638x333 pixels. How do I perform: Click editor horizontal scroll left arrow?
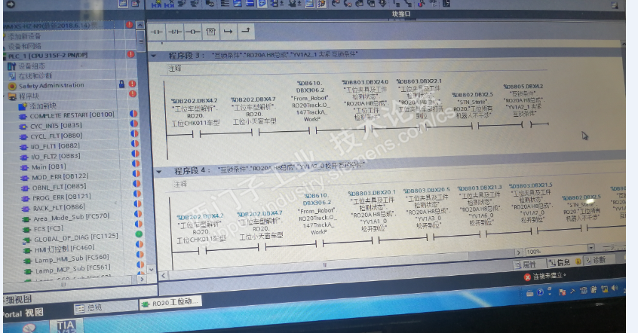pyautogui.click(x=163, y=275)
